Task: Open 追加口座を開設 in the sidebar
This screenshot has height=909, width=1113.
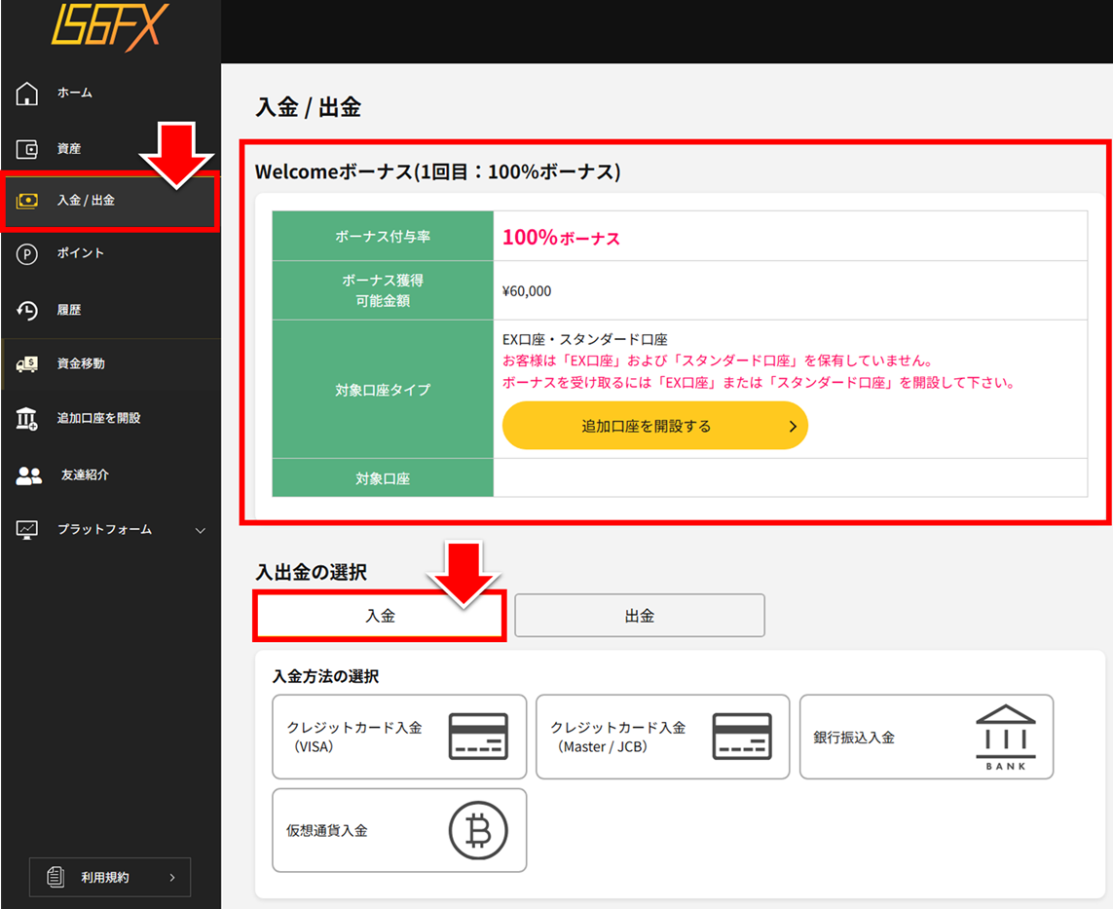Action: tap(111, 418)
